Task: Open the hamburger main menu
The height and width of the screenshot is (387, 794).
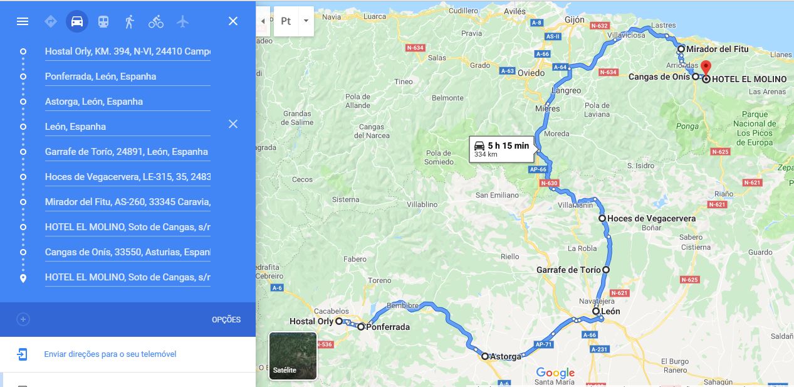Action: coord(23,21)
